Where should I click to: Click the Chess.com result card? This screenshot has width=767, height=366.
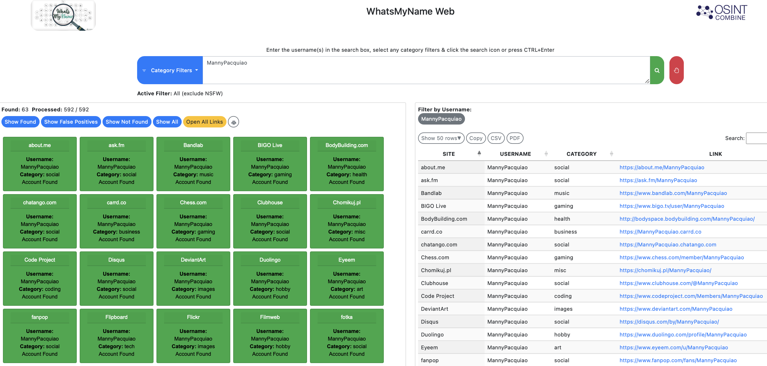click(193, 221)
